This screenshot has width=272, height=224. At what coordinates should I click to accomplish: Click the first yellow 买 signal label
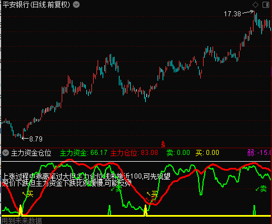[x=30, y=194]
